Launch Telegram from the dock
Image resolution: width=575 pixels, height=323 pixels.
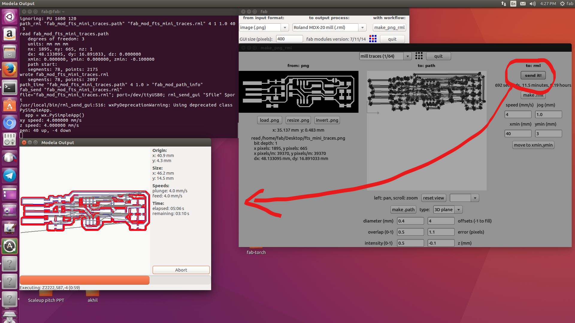click(x=10, y=176)
